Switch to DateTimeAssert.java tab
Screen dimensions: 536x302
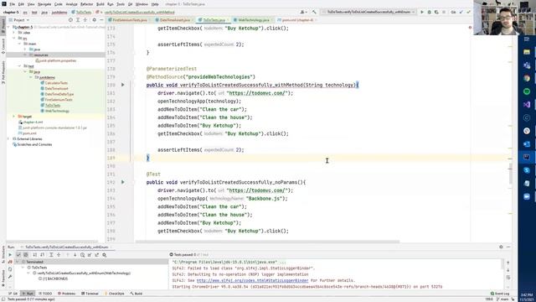174,20
